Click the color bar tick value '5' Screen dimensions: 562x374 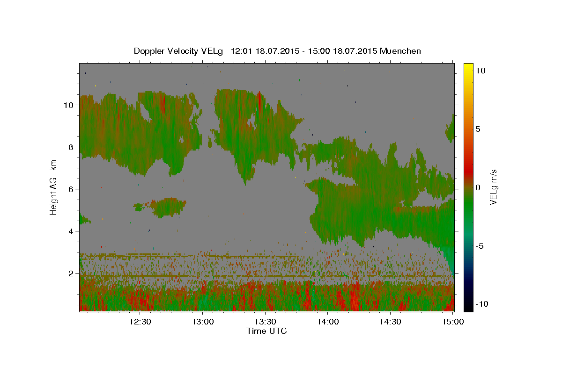click(478, 129)
